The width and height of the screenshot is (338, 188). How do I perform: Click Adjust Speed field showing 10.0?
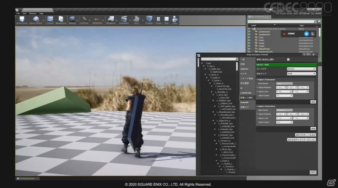pos(284,122)
